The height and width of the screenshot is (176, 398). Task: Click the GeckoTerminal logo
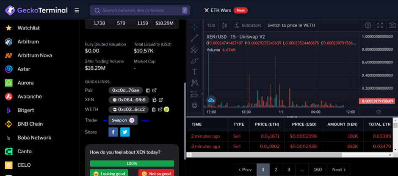(36, 11)
